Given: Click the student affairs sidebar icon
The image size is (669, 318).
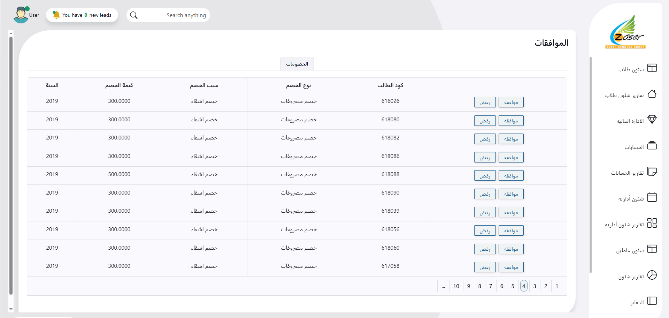Looking at the screenshot, I should 652,68.
